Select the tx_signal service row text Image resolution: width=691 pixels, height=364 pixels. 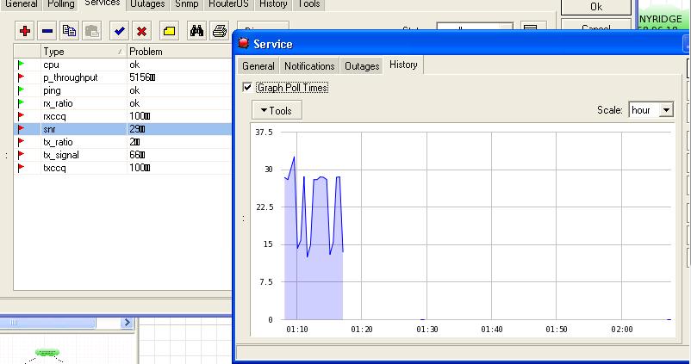click(x=61, y=155)
